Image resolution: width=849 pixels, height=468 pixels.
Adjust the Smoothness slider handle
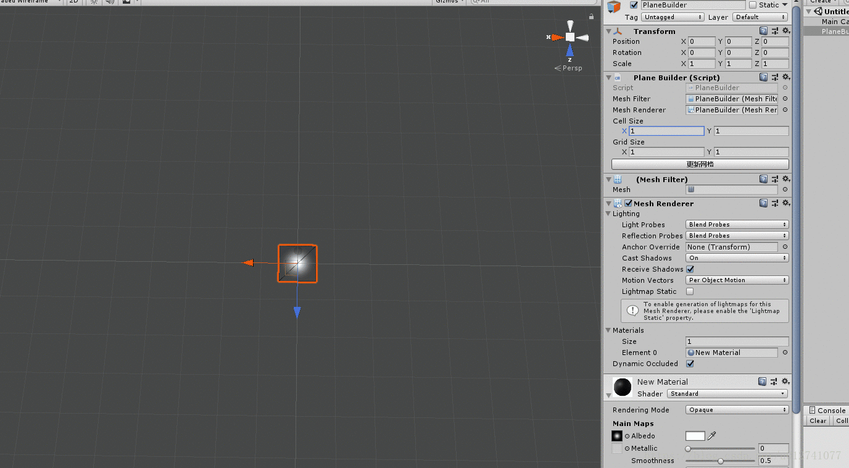point(721,461)
